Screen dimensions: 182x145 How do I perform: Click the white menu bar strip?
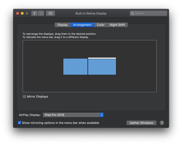(x=102, y=58)
